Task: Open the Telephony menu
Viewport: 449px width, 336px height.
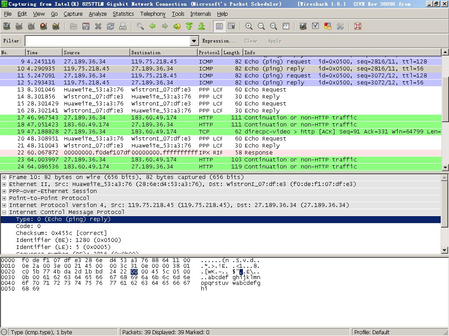Action: coord(153,14)
